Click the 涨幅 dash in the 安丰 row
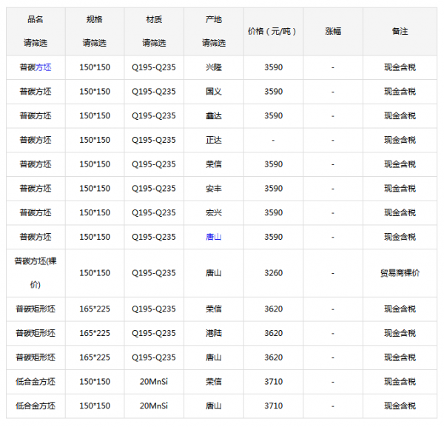 [x=333, y=189]
